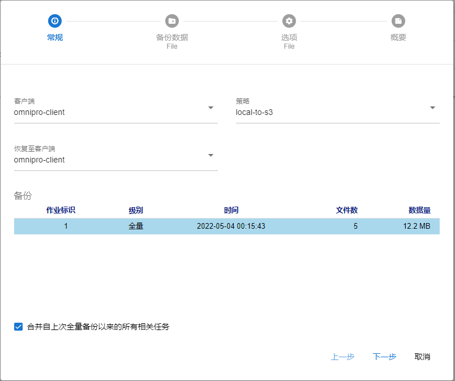Select the 常规 step label
Image resolution: width=455 pixels, height=381 pixels.
click(x=55, y=37)
